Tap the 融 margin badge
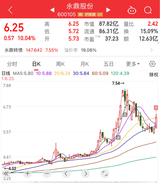160x183 pixels. pos(81,15)
